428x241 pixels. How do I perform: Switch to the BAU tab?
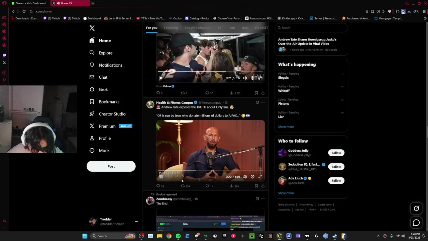245,28
